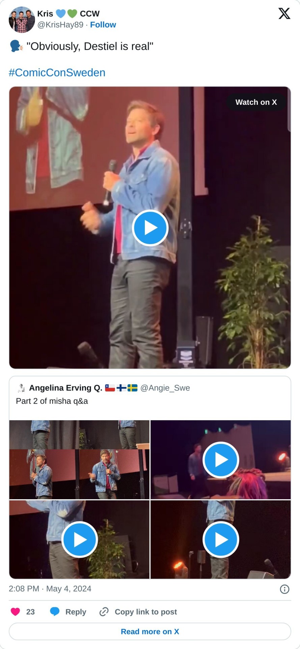Open the post info circle icon
This screenshot has height=649, width=300.
[284, 589]
